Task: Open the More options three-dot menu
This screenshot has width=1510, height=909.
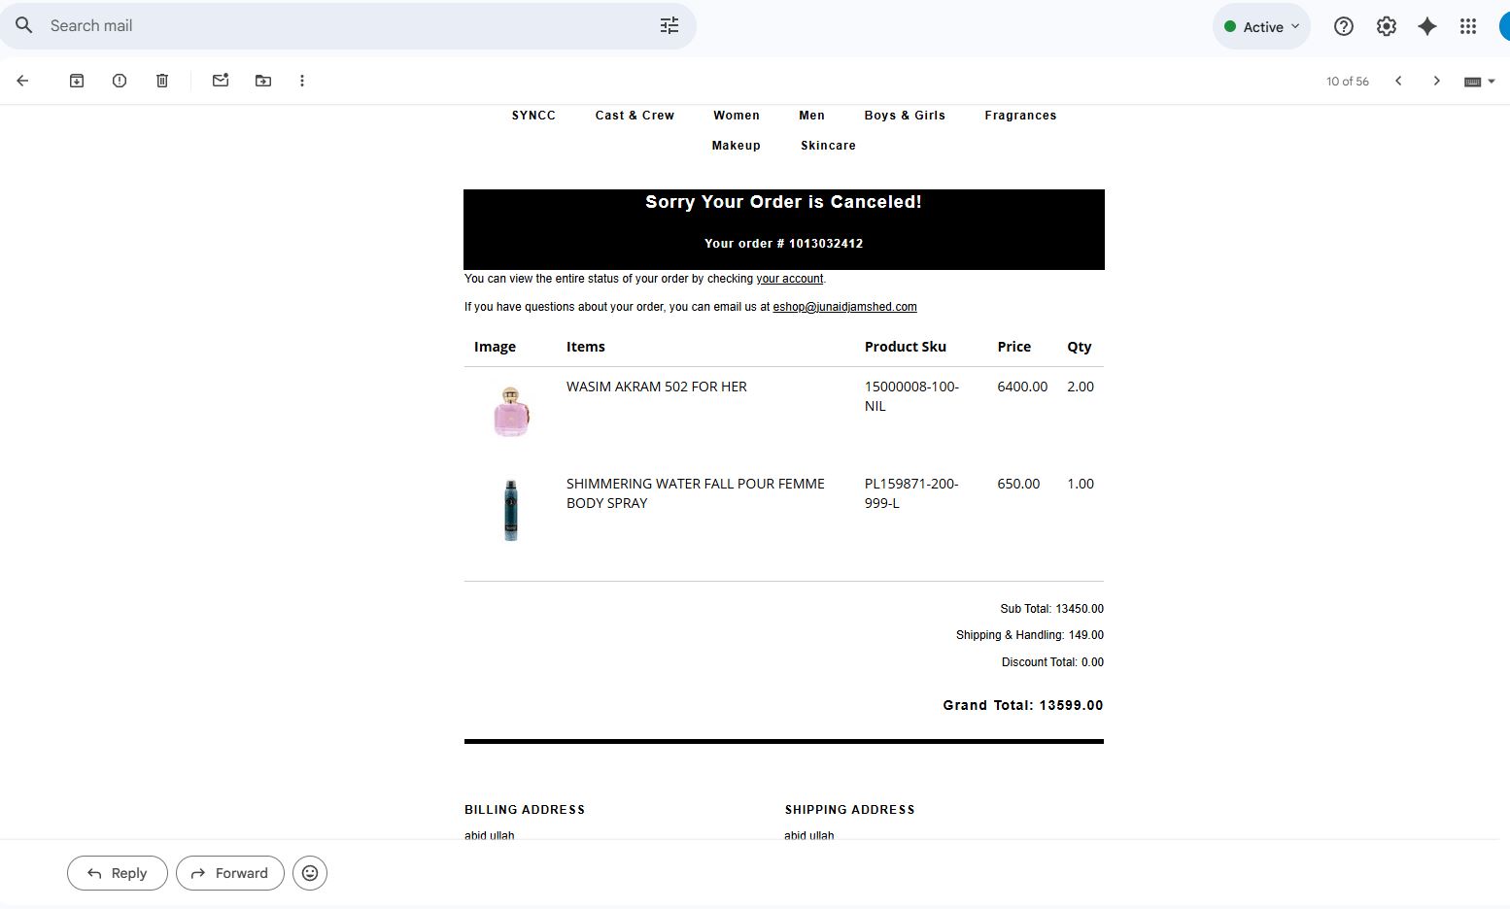Action: coord(302,81)
